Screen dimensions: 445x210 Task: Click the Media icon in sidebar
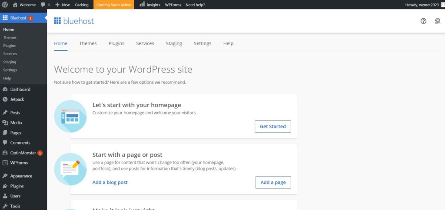pyautogui.click(x=5, y=123)
